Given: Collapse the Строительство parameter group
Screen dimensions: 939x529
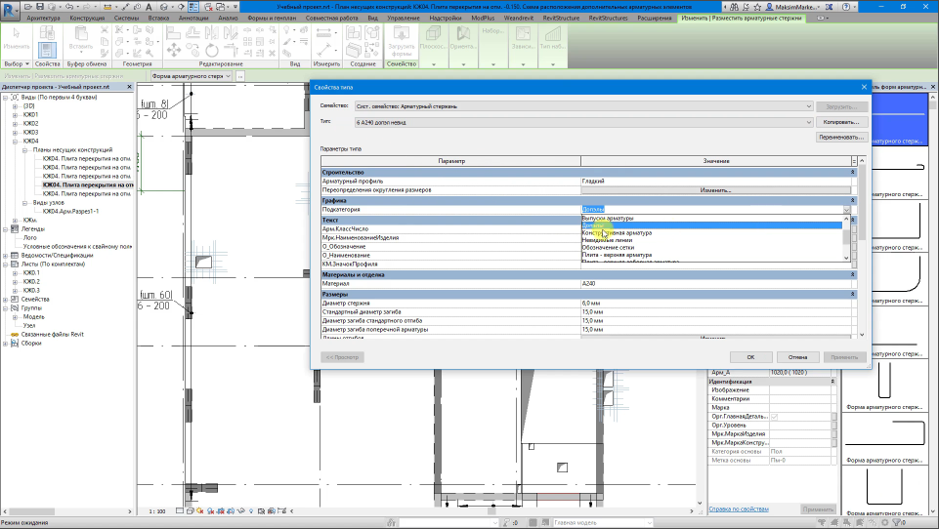Looking at the screenshot, I should (x=852, y=172).
